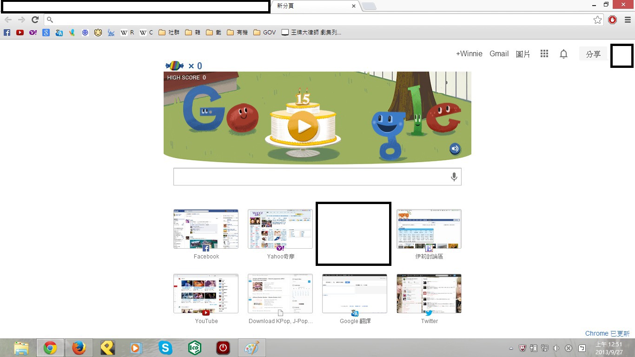Click the 分享 share button
635x357 pixels.
pyautogui.click(x=593, y=54)
